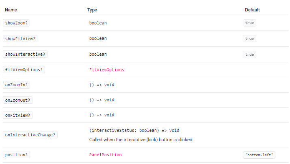The width and height of the screenshot is (290, 164).
Task: Click the (interactiveStatus: boolean) => void type signature
Action: 134,131
